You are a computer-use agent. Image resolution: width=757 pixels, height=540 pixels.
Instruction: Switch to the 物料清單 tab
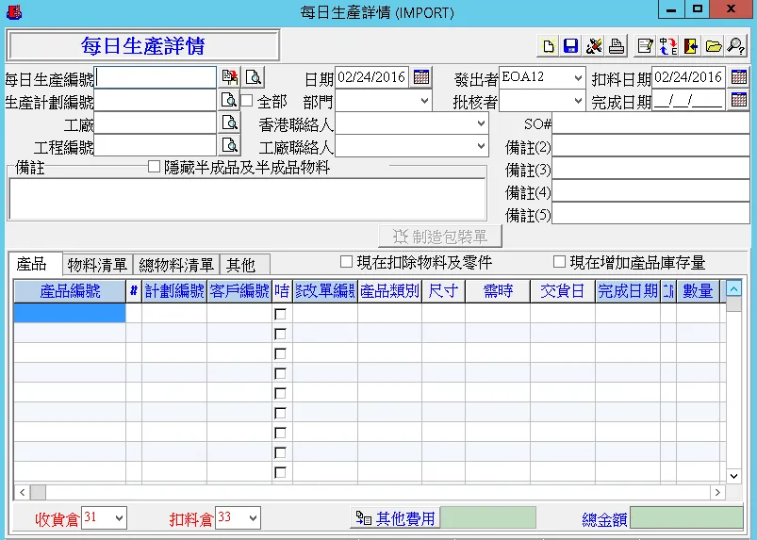97,265
